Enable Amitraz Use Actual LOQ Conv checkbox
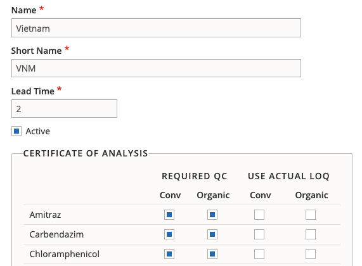The height and width of the screenshot is (266, 362). click(x=259, y=215)
